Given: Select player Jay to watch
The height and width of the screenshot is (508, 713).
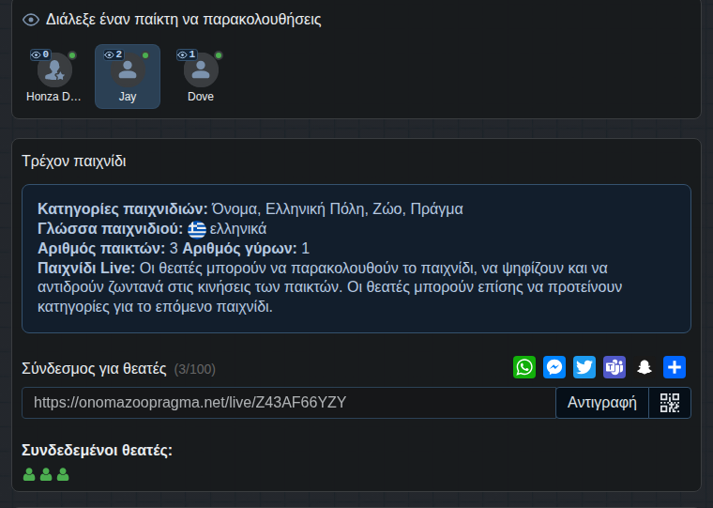Looking at the screenshot, I should click(x=128, y=76).
